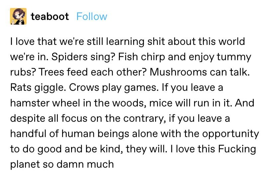Open the teaboot username link
The image size is (275, 177).
click(x=50, y=16)
